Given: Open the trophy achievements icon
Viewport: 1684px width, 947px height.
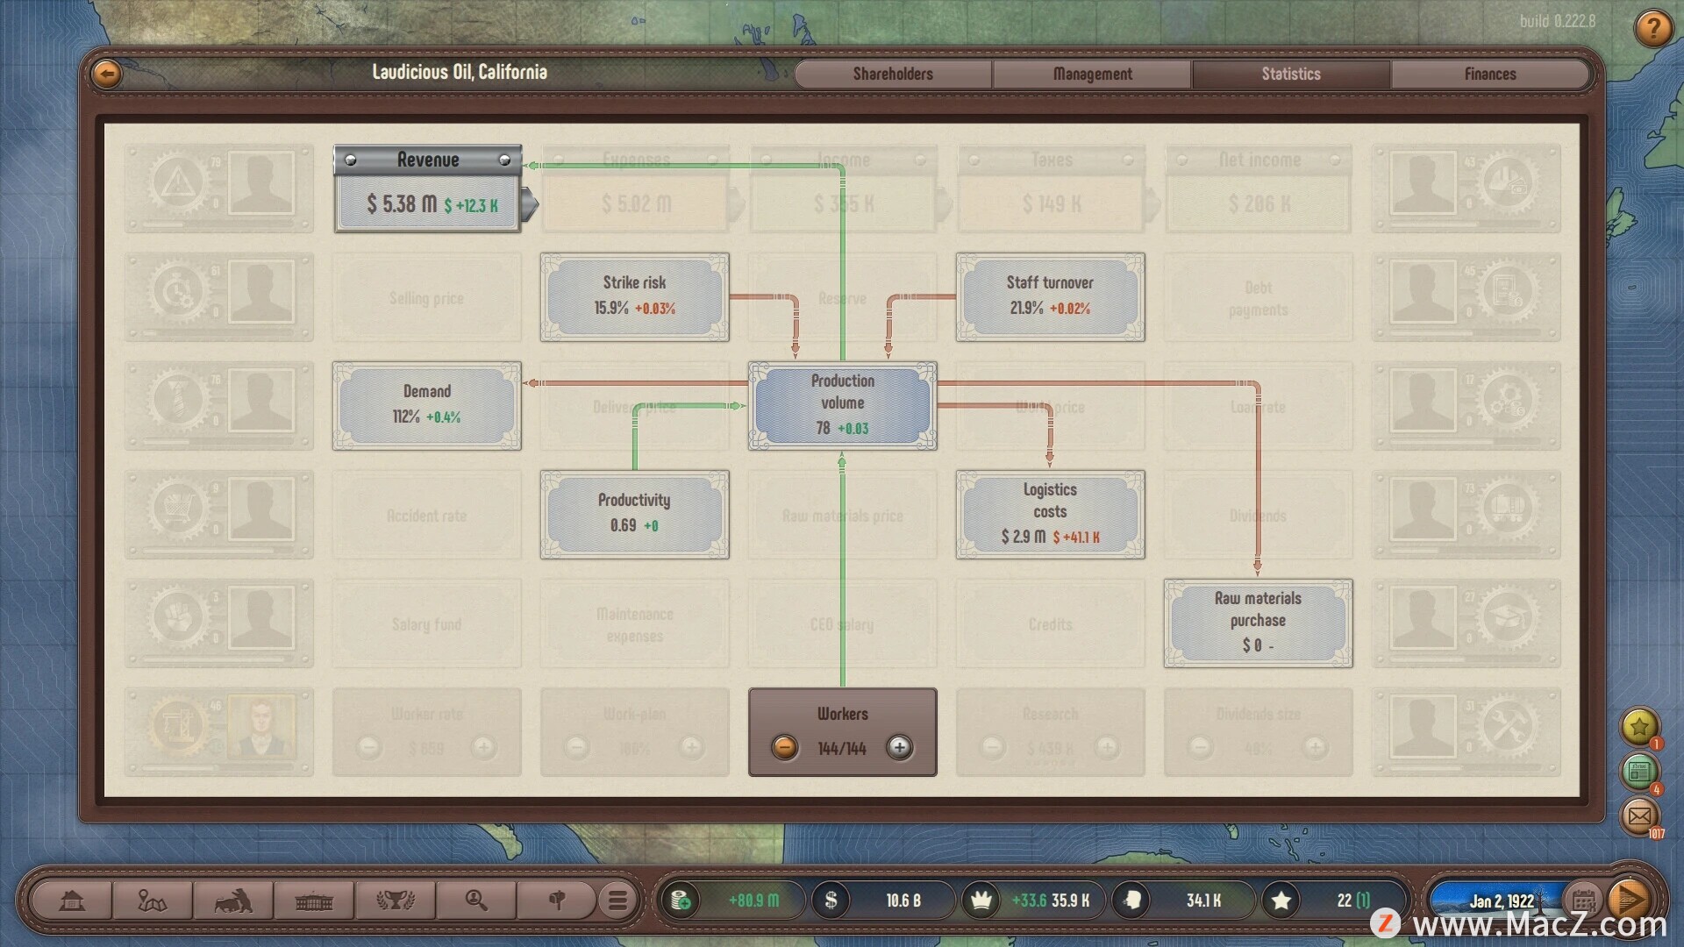Looking at the screenshot, I should (395, 901).
